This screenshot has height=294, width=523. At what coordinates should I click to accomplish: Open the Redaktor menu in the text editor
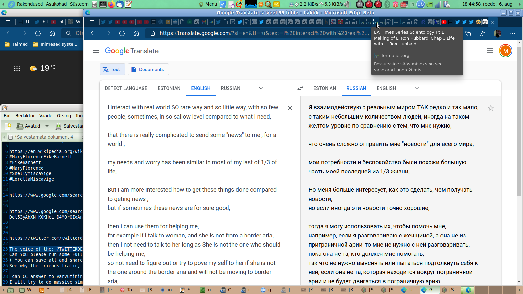(x=25, y=116)
